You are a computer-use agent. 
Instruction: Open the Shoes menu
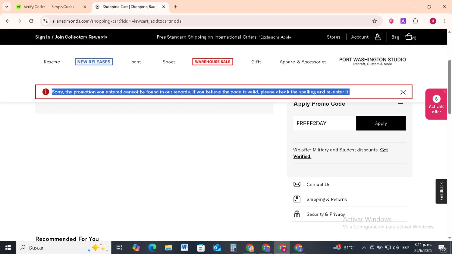(x=169, y=62)
